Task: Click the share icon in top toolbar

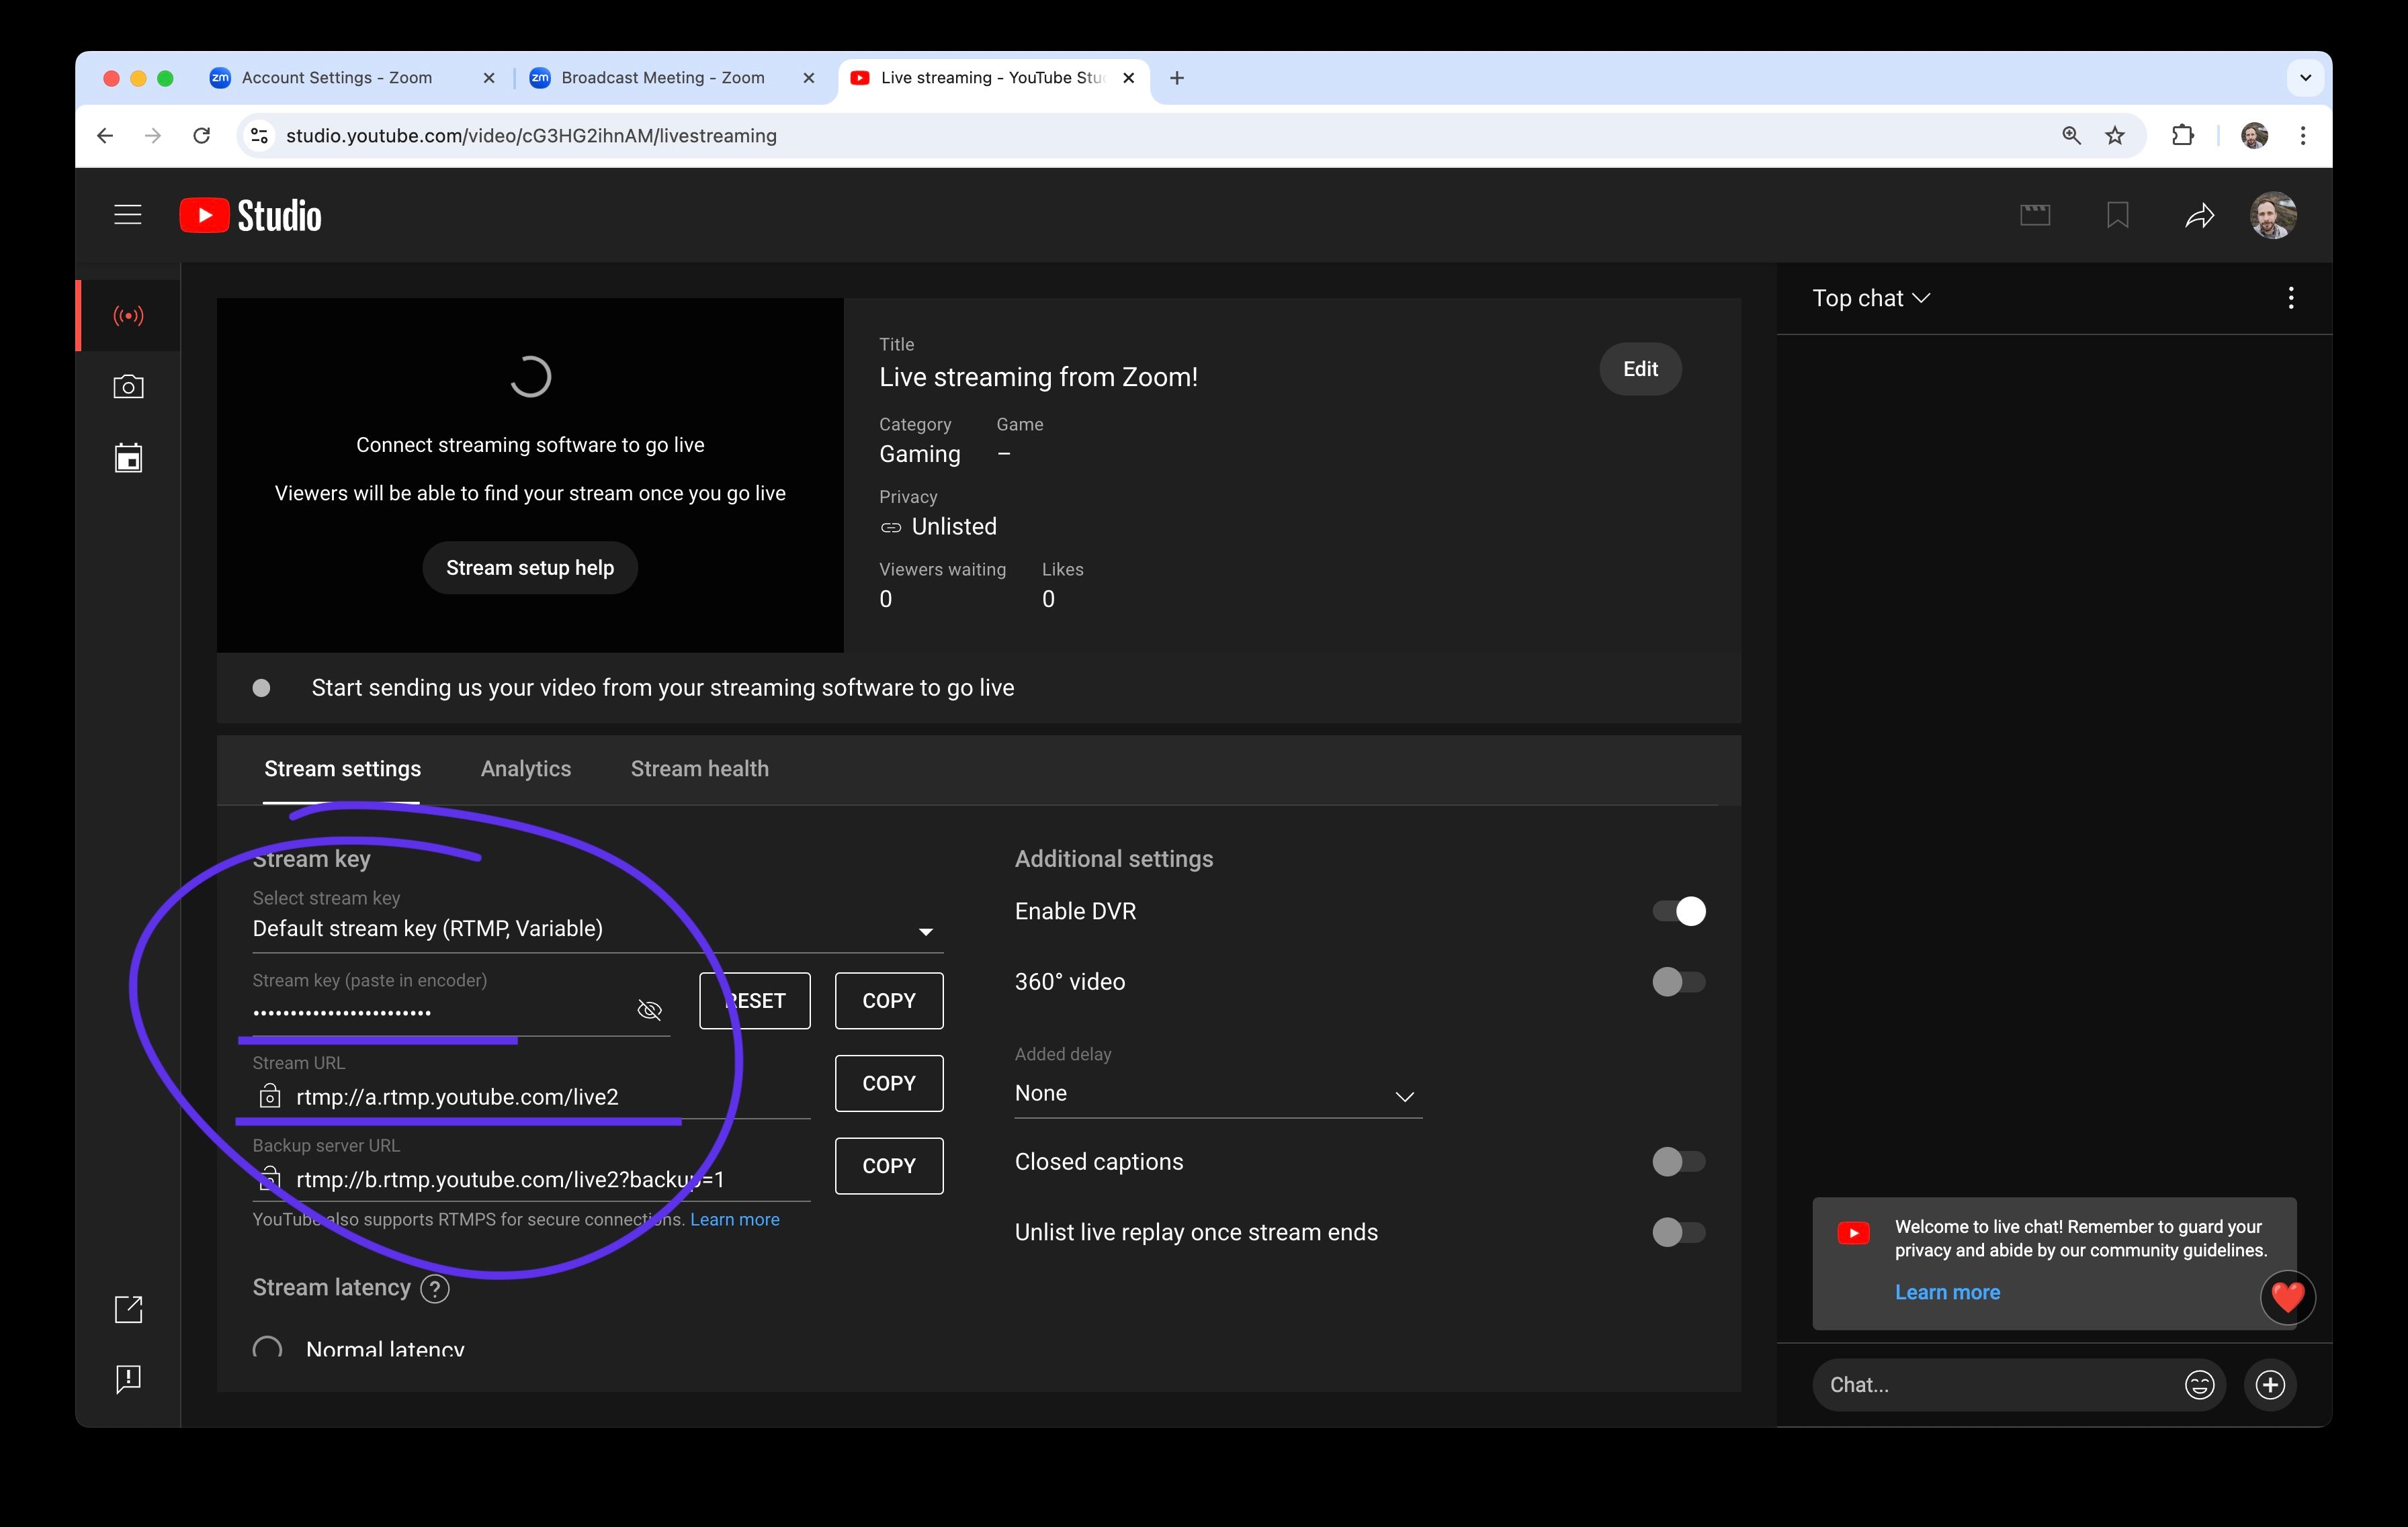Action: [x=2199, y=214]
